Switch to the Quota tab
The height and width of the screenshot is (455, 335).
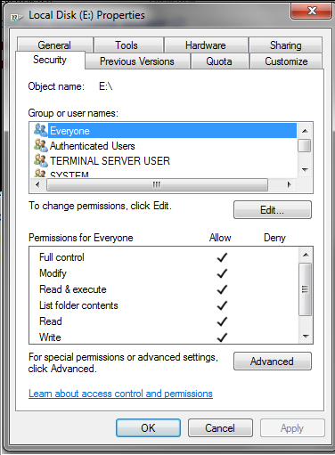click(219, 61)
